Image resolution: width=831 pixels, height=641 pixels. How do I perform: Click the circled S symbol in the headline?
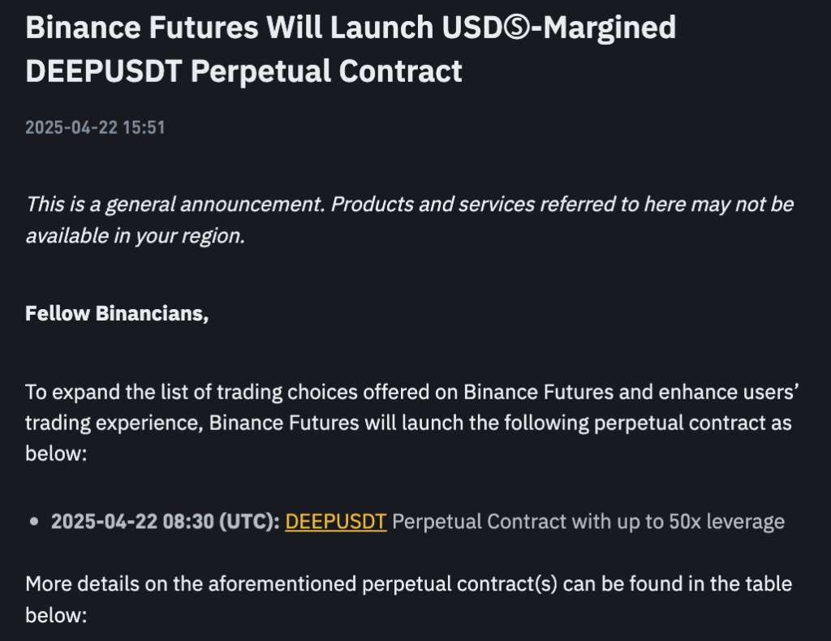click(515, 28)
